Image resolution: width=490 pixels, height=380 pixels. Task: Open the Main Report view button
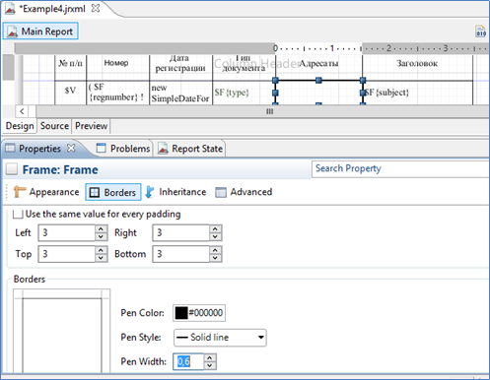[40, 32]
